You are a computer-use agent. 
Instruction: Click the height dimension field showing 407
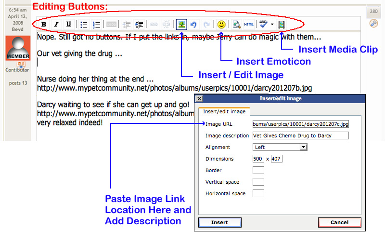276,159
